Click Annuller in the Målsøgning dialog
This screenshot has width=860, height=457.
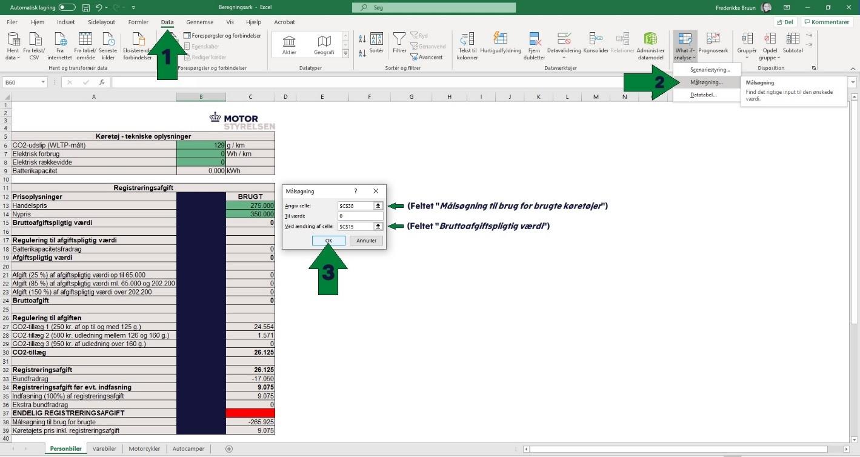(366, 241)
